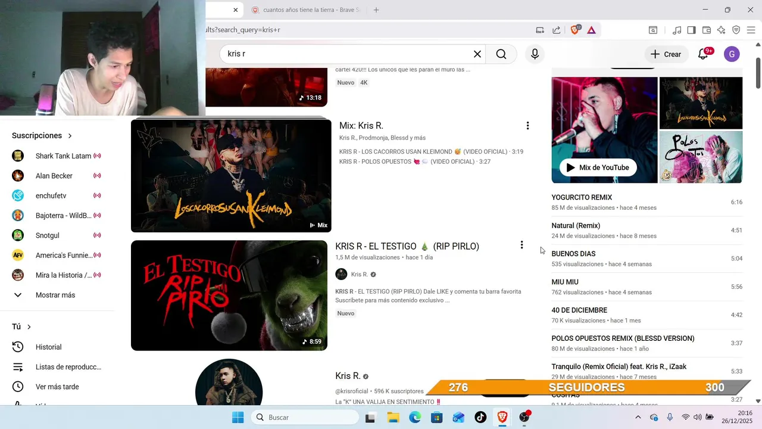Open options for EL TESTIGO video

click(x=521, y=245)
